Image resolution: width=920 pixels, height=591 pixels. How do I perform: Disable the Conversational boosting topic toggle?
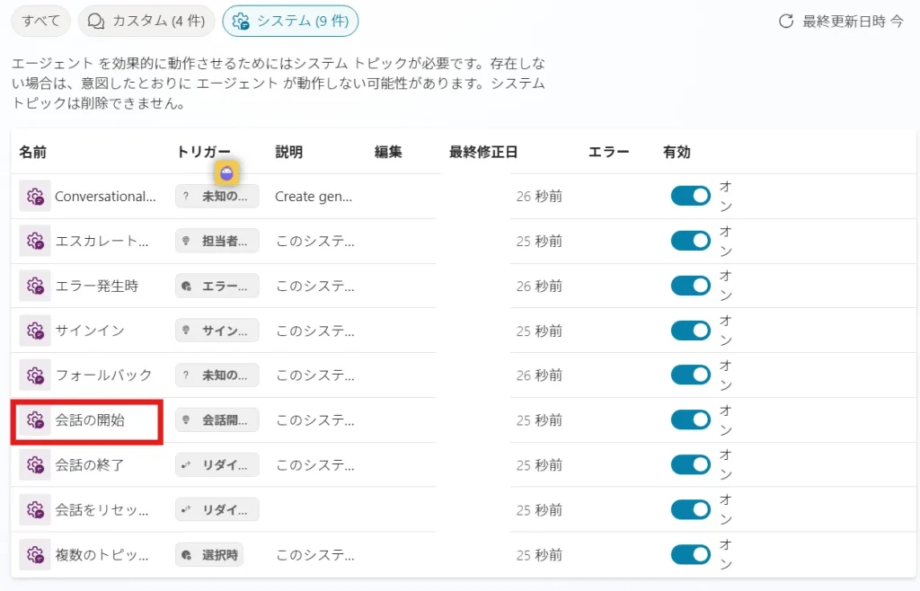(690, 196)
